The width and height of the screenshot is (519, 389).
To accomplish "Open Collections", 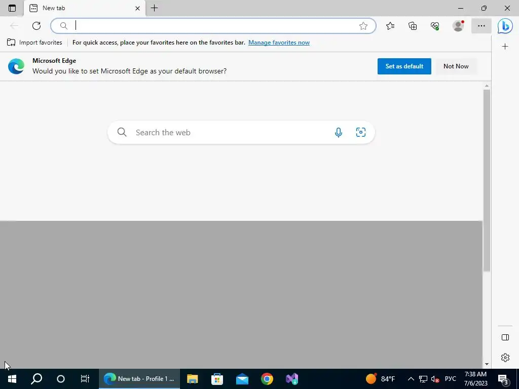I will [413, 26].
